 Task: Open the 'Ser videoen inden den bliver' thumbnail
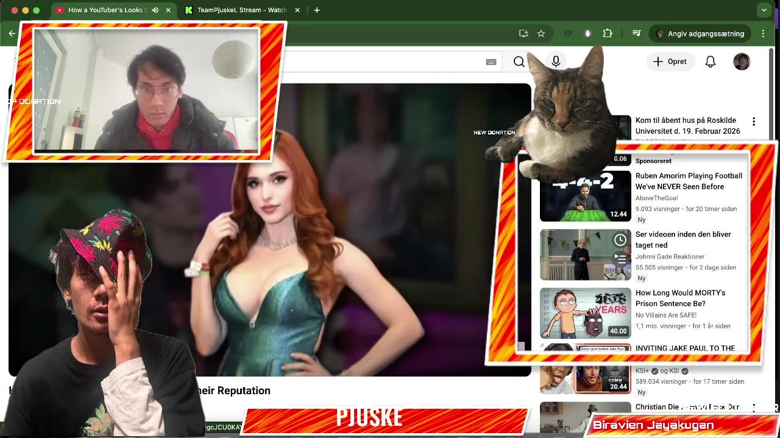point(586,254)
